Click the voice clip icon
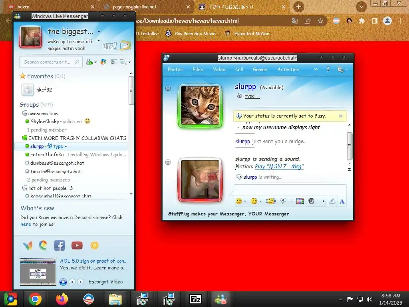Screen dimensions: 409x307 pos(283,201)
